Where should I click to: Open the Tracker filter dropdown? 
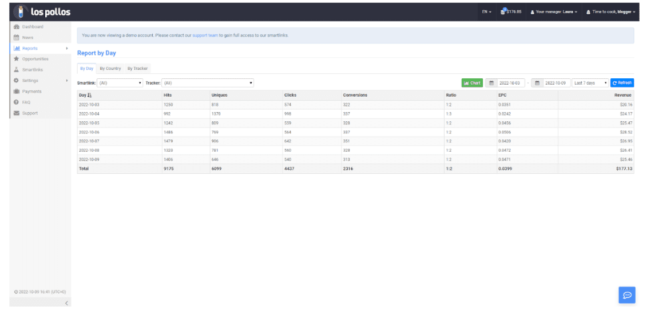(x=208, y=83)
